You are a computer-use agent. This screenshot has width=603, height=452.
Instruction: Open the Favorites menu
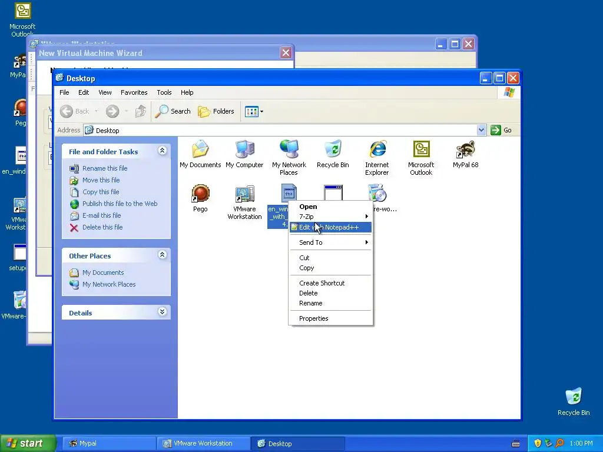point(134,92)
